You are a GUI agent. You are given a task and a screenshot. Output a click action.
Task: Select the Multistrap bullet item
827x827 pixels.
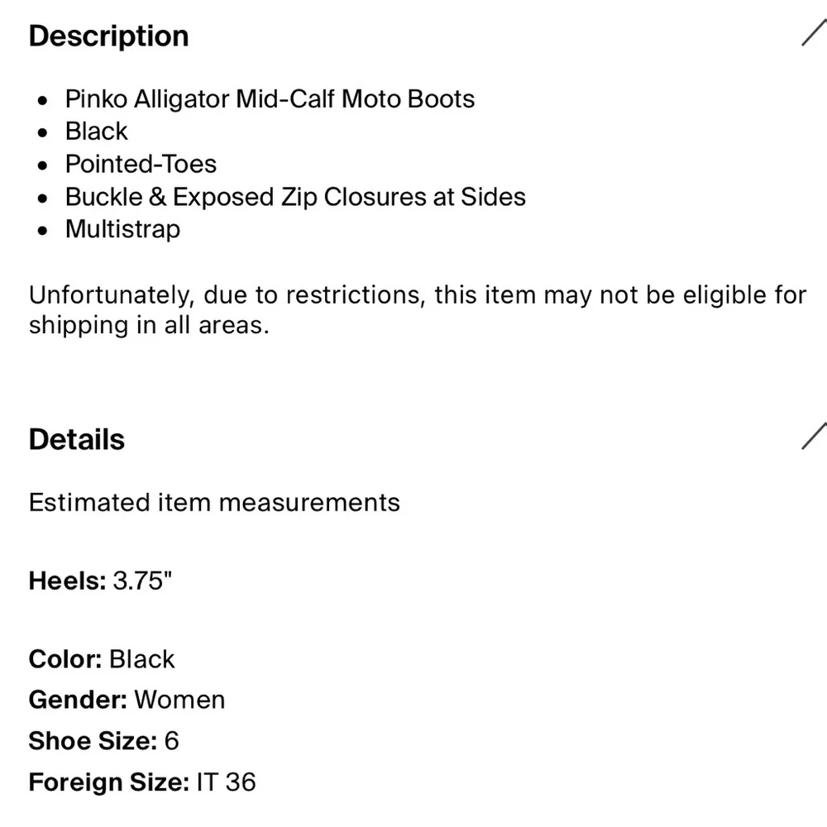point(122,229)
